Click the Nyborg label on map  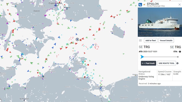click(x=8, y=22)
